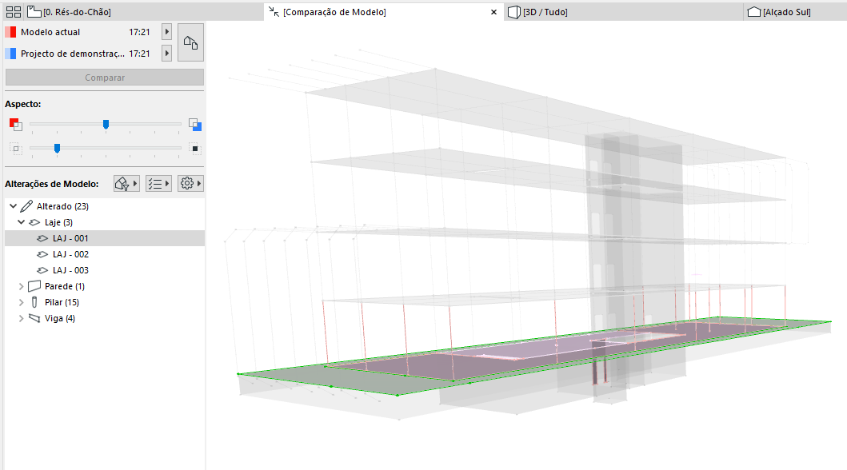Expand the Viga (4) node
847x470 pixels.
(21, 318)
